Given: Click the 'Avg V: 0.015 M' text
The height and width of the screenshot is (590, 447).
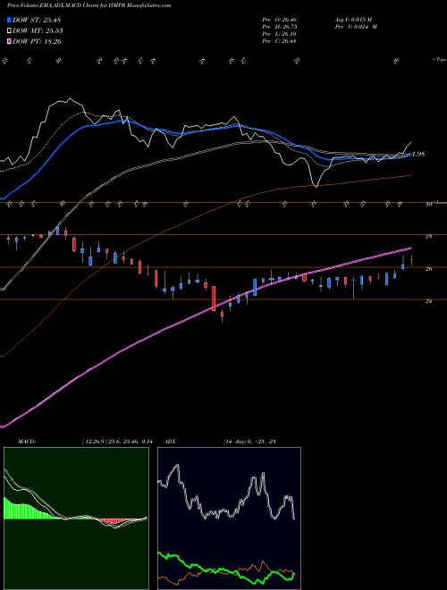Looking at the screenshot, I should point(356,19).
